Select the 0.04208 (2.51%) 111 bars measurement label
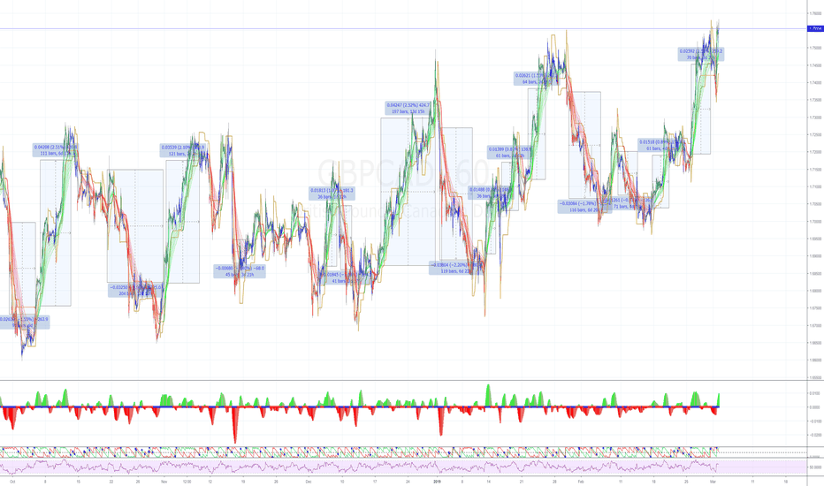The width and height of the screenshot is (824, 486). [55, 150]
